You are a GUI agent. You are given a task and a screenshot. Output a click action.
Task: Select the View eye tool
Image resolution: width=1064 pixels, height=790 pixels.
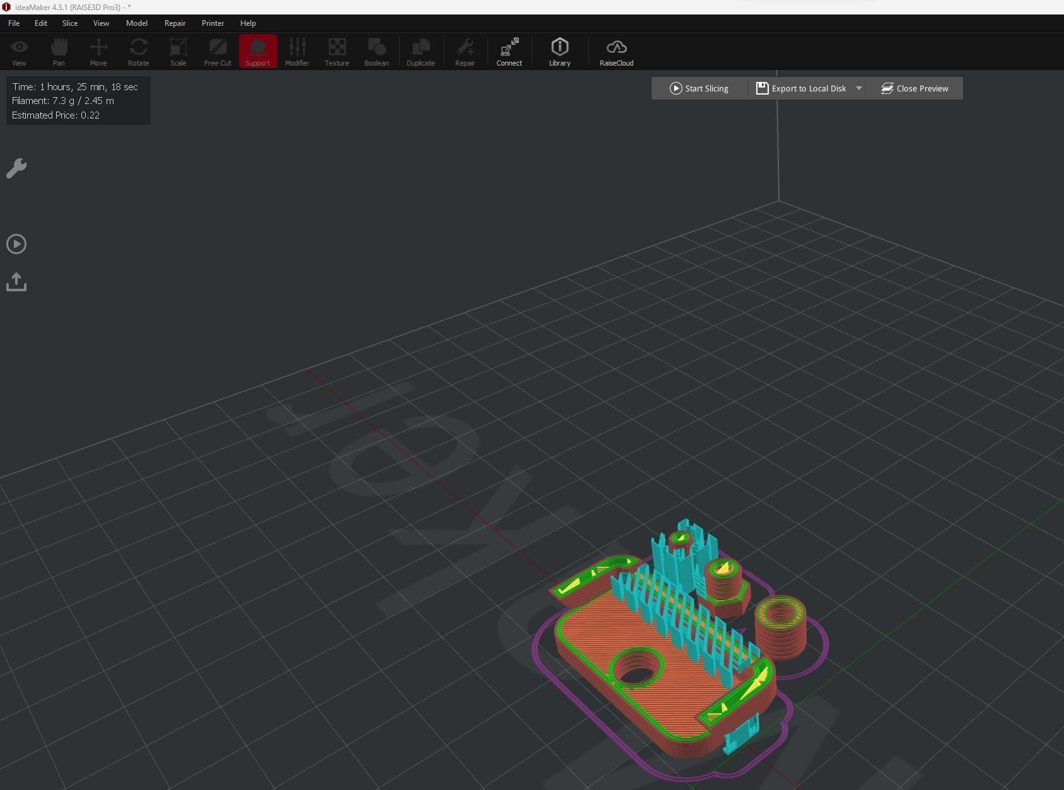20,52
